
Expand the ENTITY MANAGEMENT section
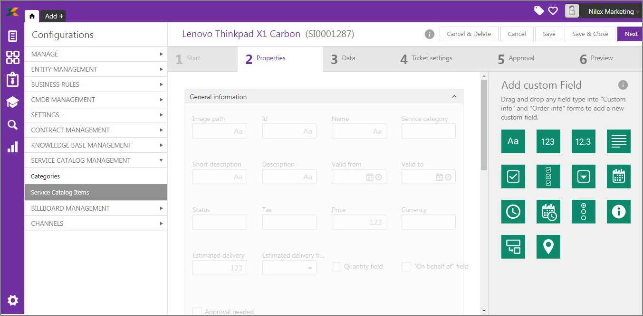pos(96,69)
